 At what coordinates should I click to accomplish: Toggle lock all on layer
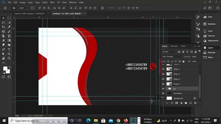(x=183, y=61)
